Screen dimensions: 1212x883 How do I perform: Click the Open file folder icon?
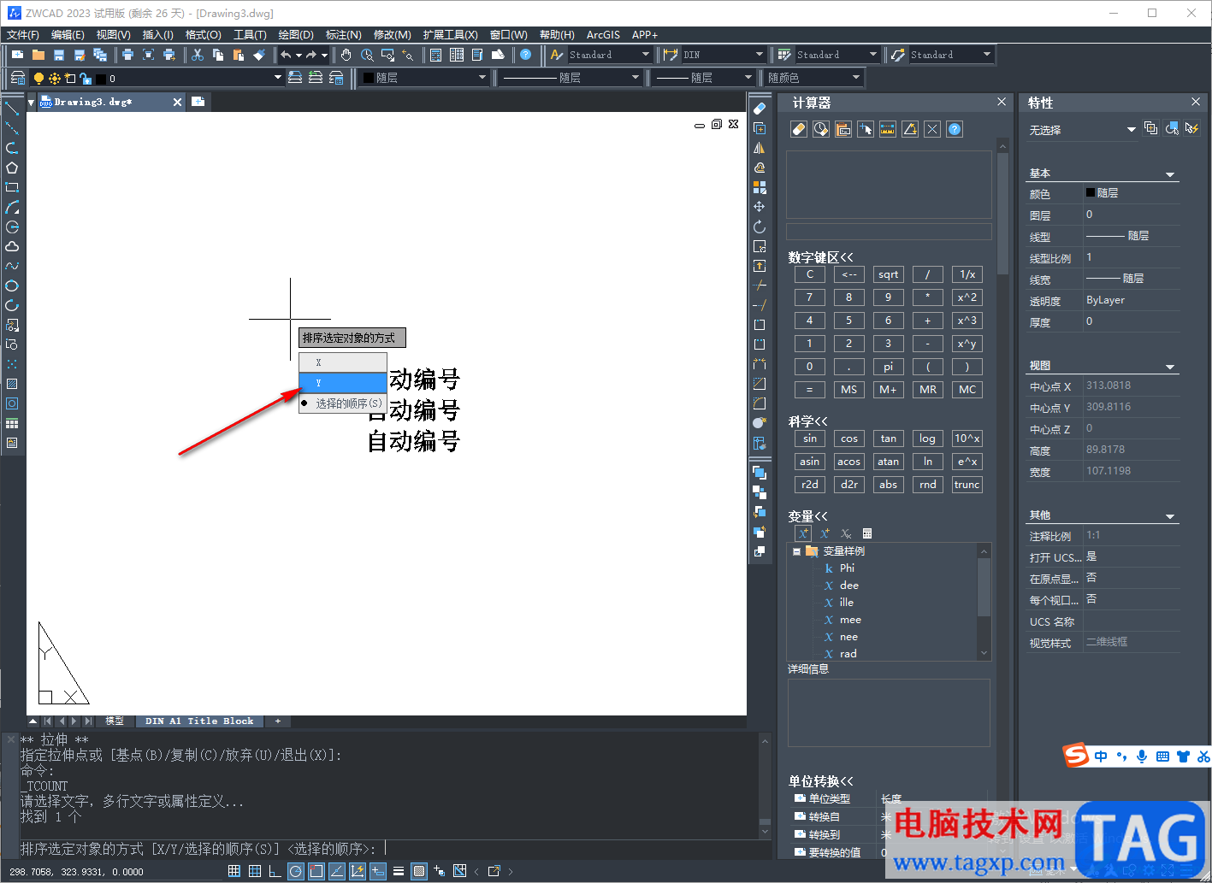tap(38, 55)
